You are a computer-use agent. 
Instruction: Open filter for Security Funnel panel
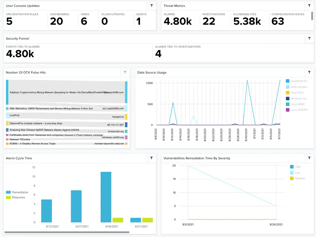click(x=309, y=38)
